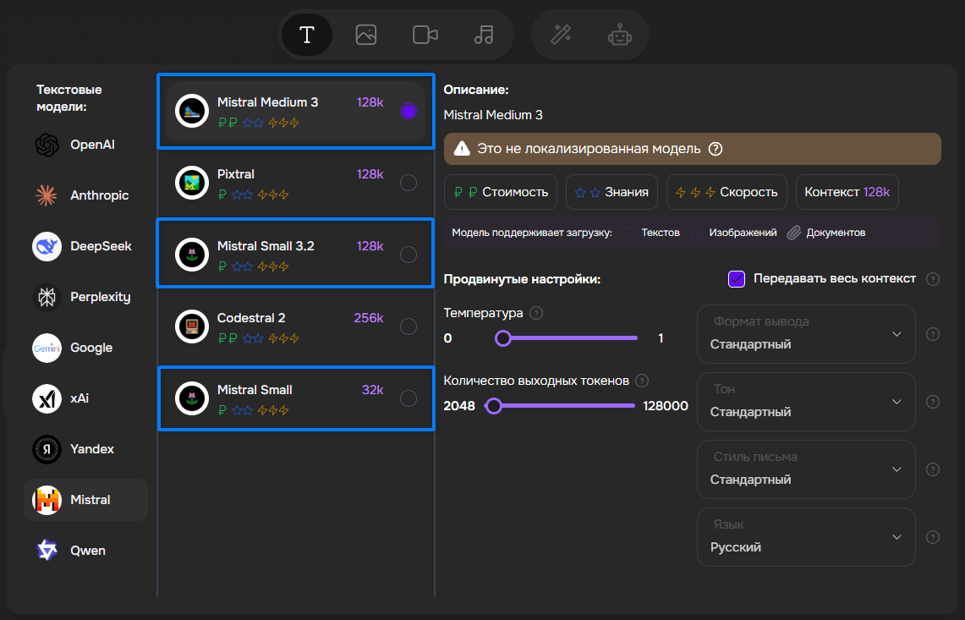Click help icon next to Количество выходных токенов
This screenshot has height=620, width=965.
(642, 381)
